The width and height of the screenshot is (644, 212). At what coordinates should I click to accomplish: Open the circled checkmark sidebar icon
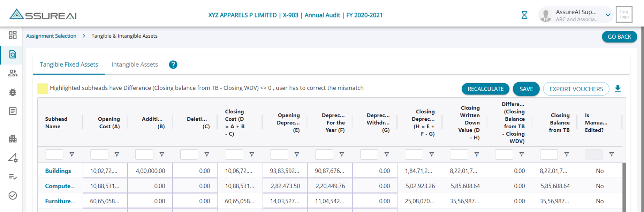(13, 196)
